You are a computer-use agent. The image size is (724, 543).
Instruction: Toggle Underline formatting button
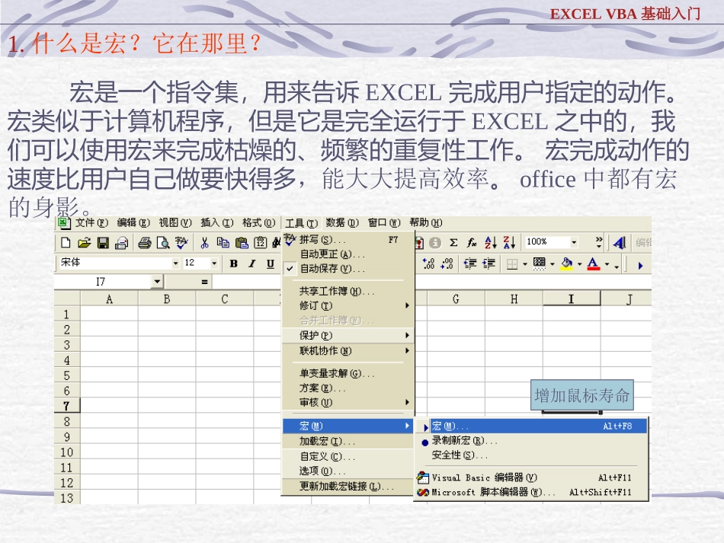(271, 264)
